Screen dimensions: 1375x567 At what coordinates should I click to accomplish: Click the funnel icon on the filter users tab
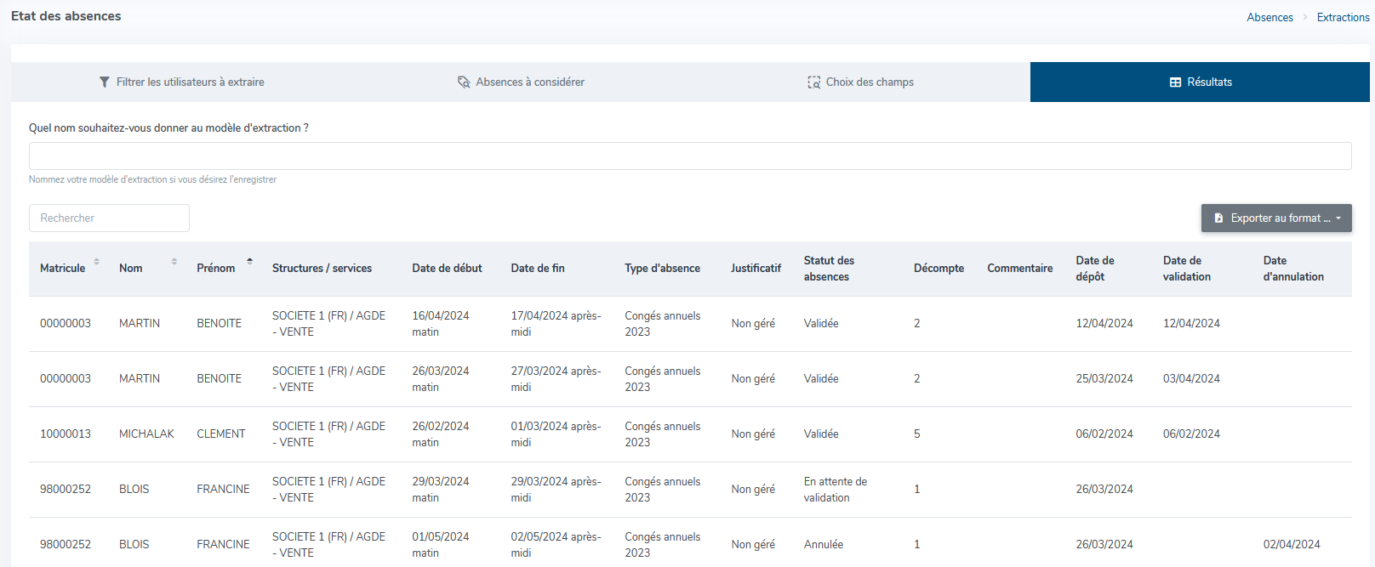coord(105,82)
